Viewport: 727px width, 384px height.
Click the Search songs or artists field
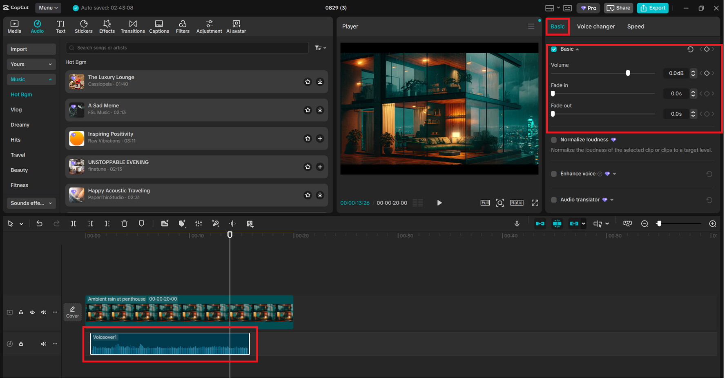pos(188,48)
